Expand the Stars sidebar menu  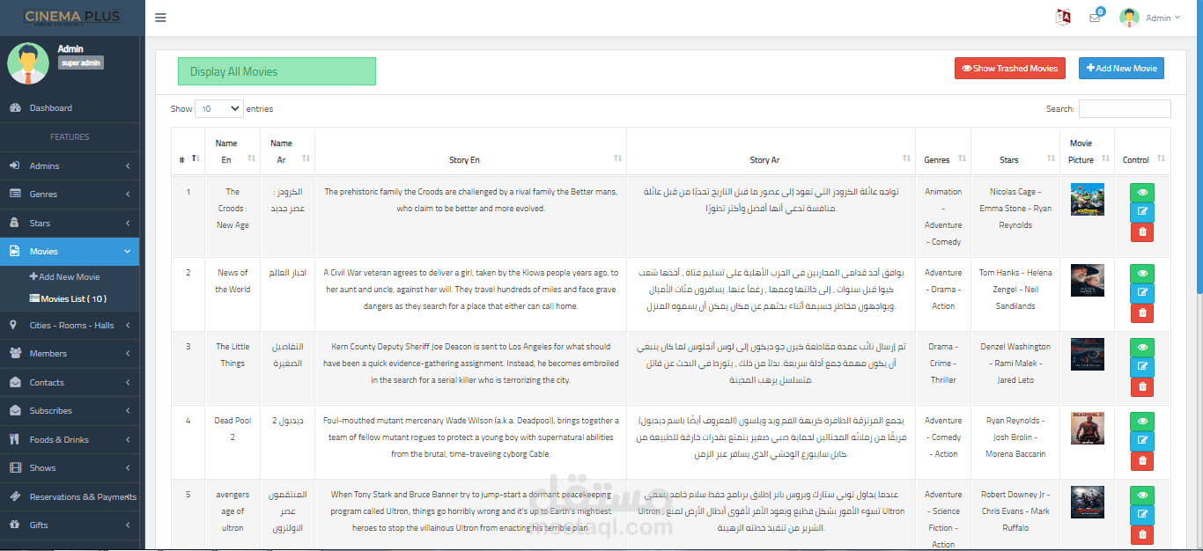(70, 223)
